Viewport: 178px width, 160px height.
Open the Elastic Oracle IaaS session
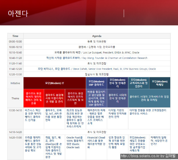click(x=75, y=142)
